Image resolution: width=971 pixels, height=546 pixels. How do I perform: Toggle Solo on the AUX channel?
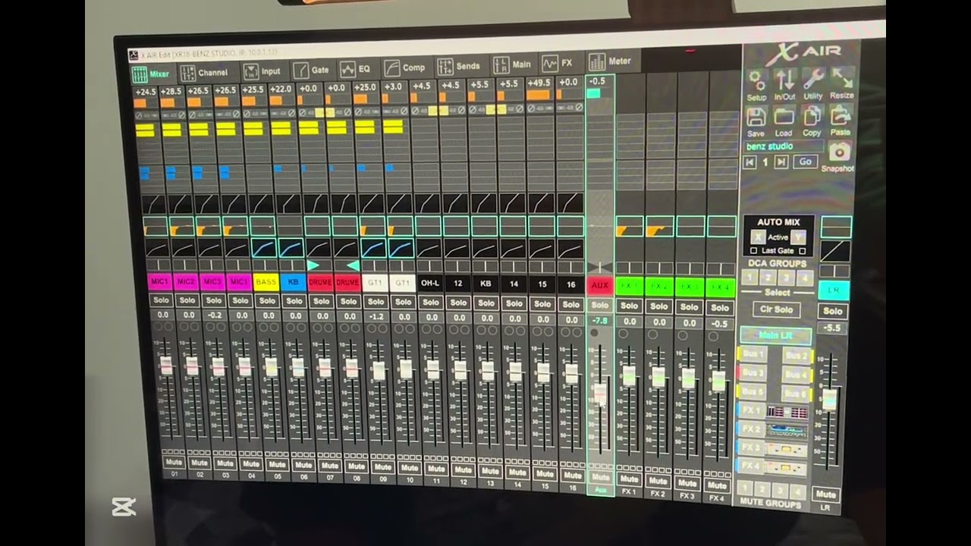[x=600, y=305]
